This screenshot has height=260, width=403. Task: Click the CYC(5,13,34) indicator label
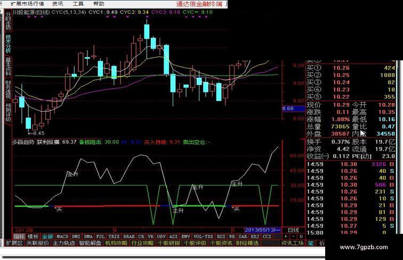69,12
